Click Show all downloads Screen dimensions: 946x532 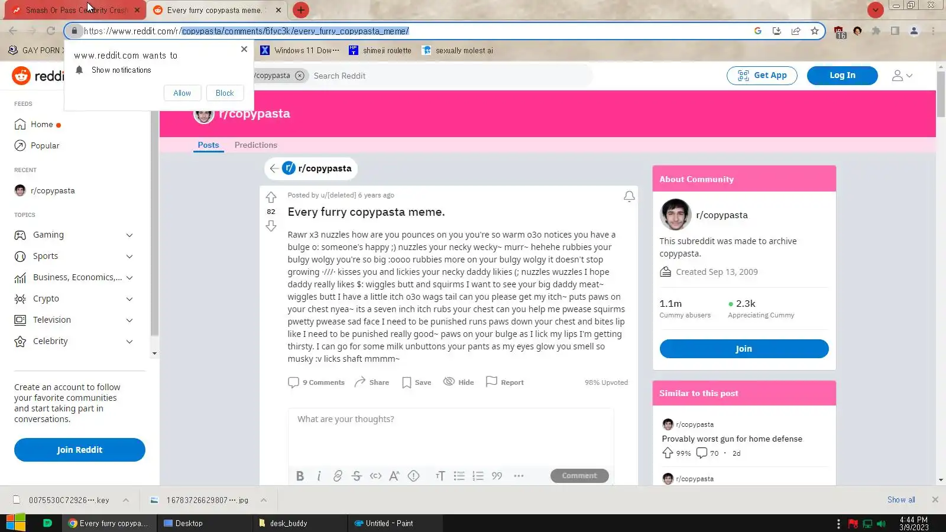(x=901, y=500)
